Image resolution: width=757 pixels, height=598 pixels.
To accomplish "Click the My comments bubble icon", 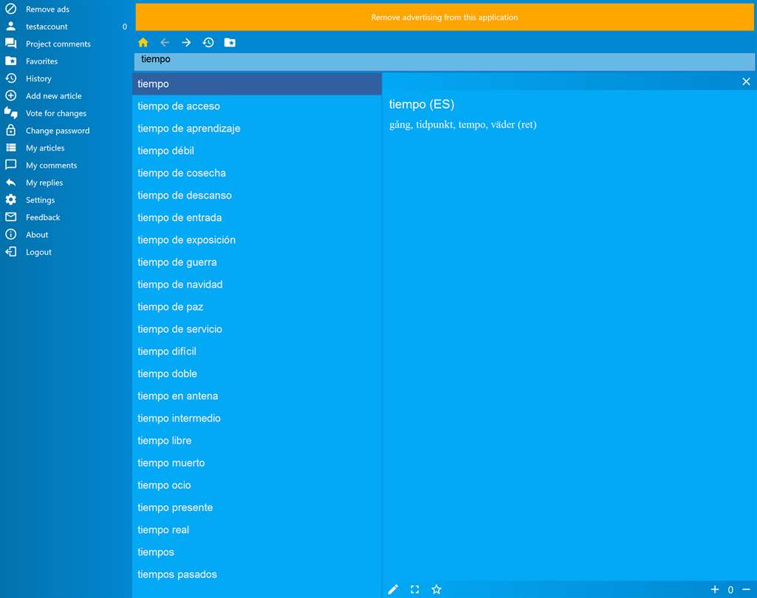I will pyautogui.click(x=10, y=165).
